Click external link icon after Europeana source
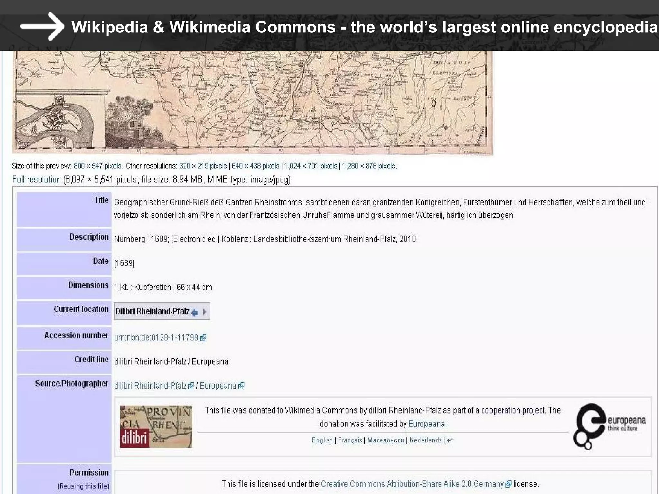Image resolution: width=659 pixels, height=494 pixels. coord(241,386)
